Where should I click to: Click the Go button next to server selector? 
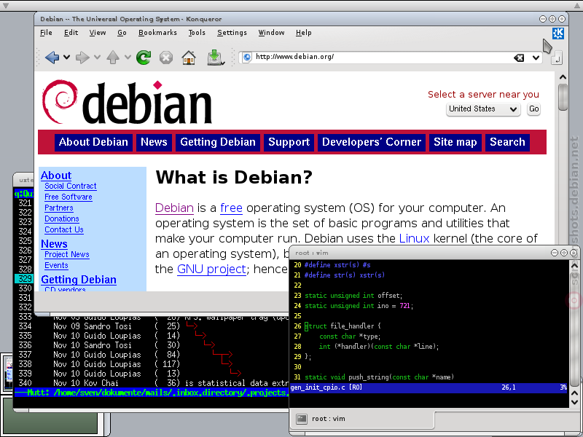click(x=533, y=109)
